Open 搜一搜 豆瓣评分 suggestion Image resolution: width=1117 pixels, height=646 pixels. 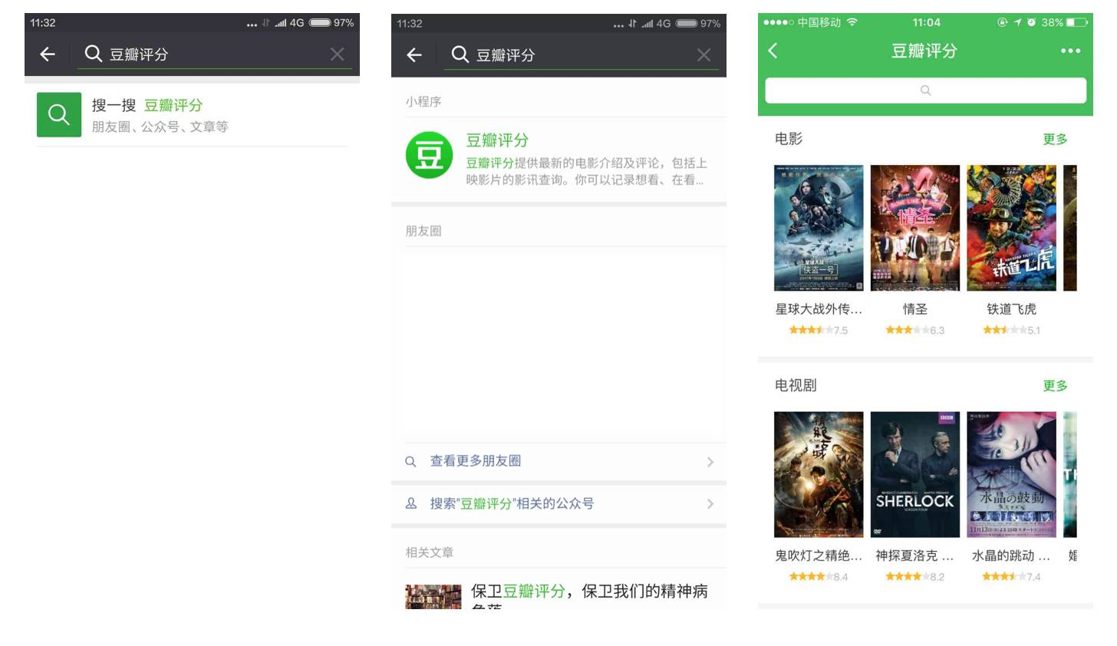(x=192, y=115)
